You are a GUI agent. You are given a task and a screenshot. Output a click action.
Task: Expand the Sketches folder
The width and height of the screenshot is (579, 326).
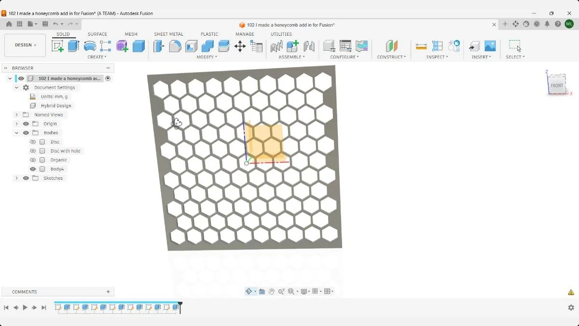click(x=16, y=178)
